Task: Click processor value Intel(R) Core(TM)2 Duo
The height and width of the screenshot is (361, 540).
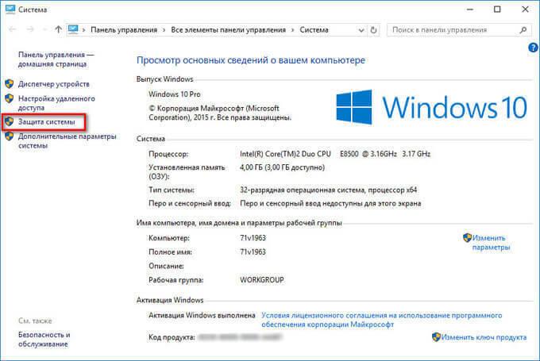Action: click(x=285, y=154)
